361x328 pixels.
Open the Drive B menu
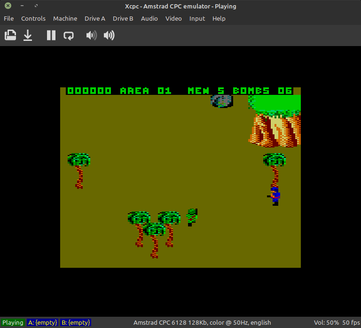point(123,18)
